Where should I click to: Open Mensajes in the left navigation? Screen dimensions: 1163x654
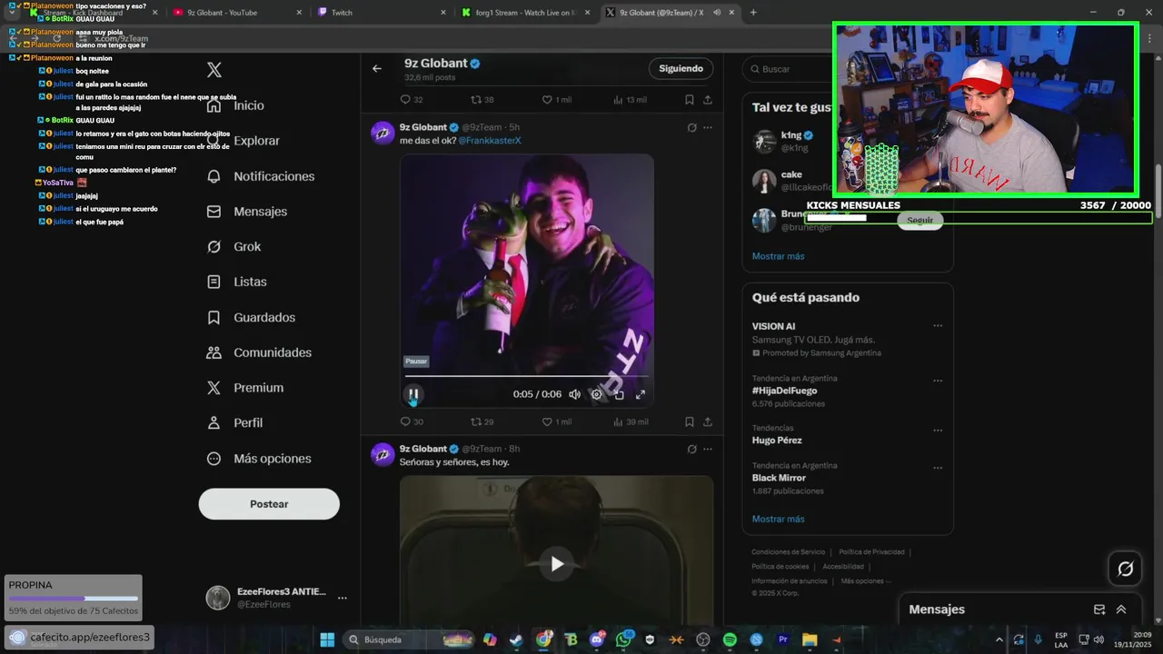247,212
